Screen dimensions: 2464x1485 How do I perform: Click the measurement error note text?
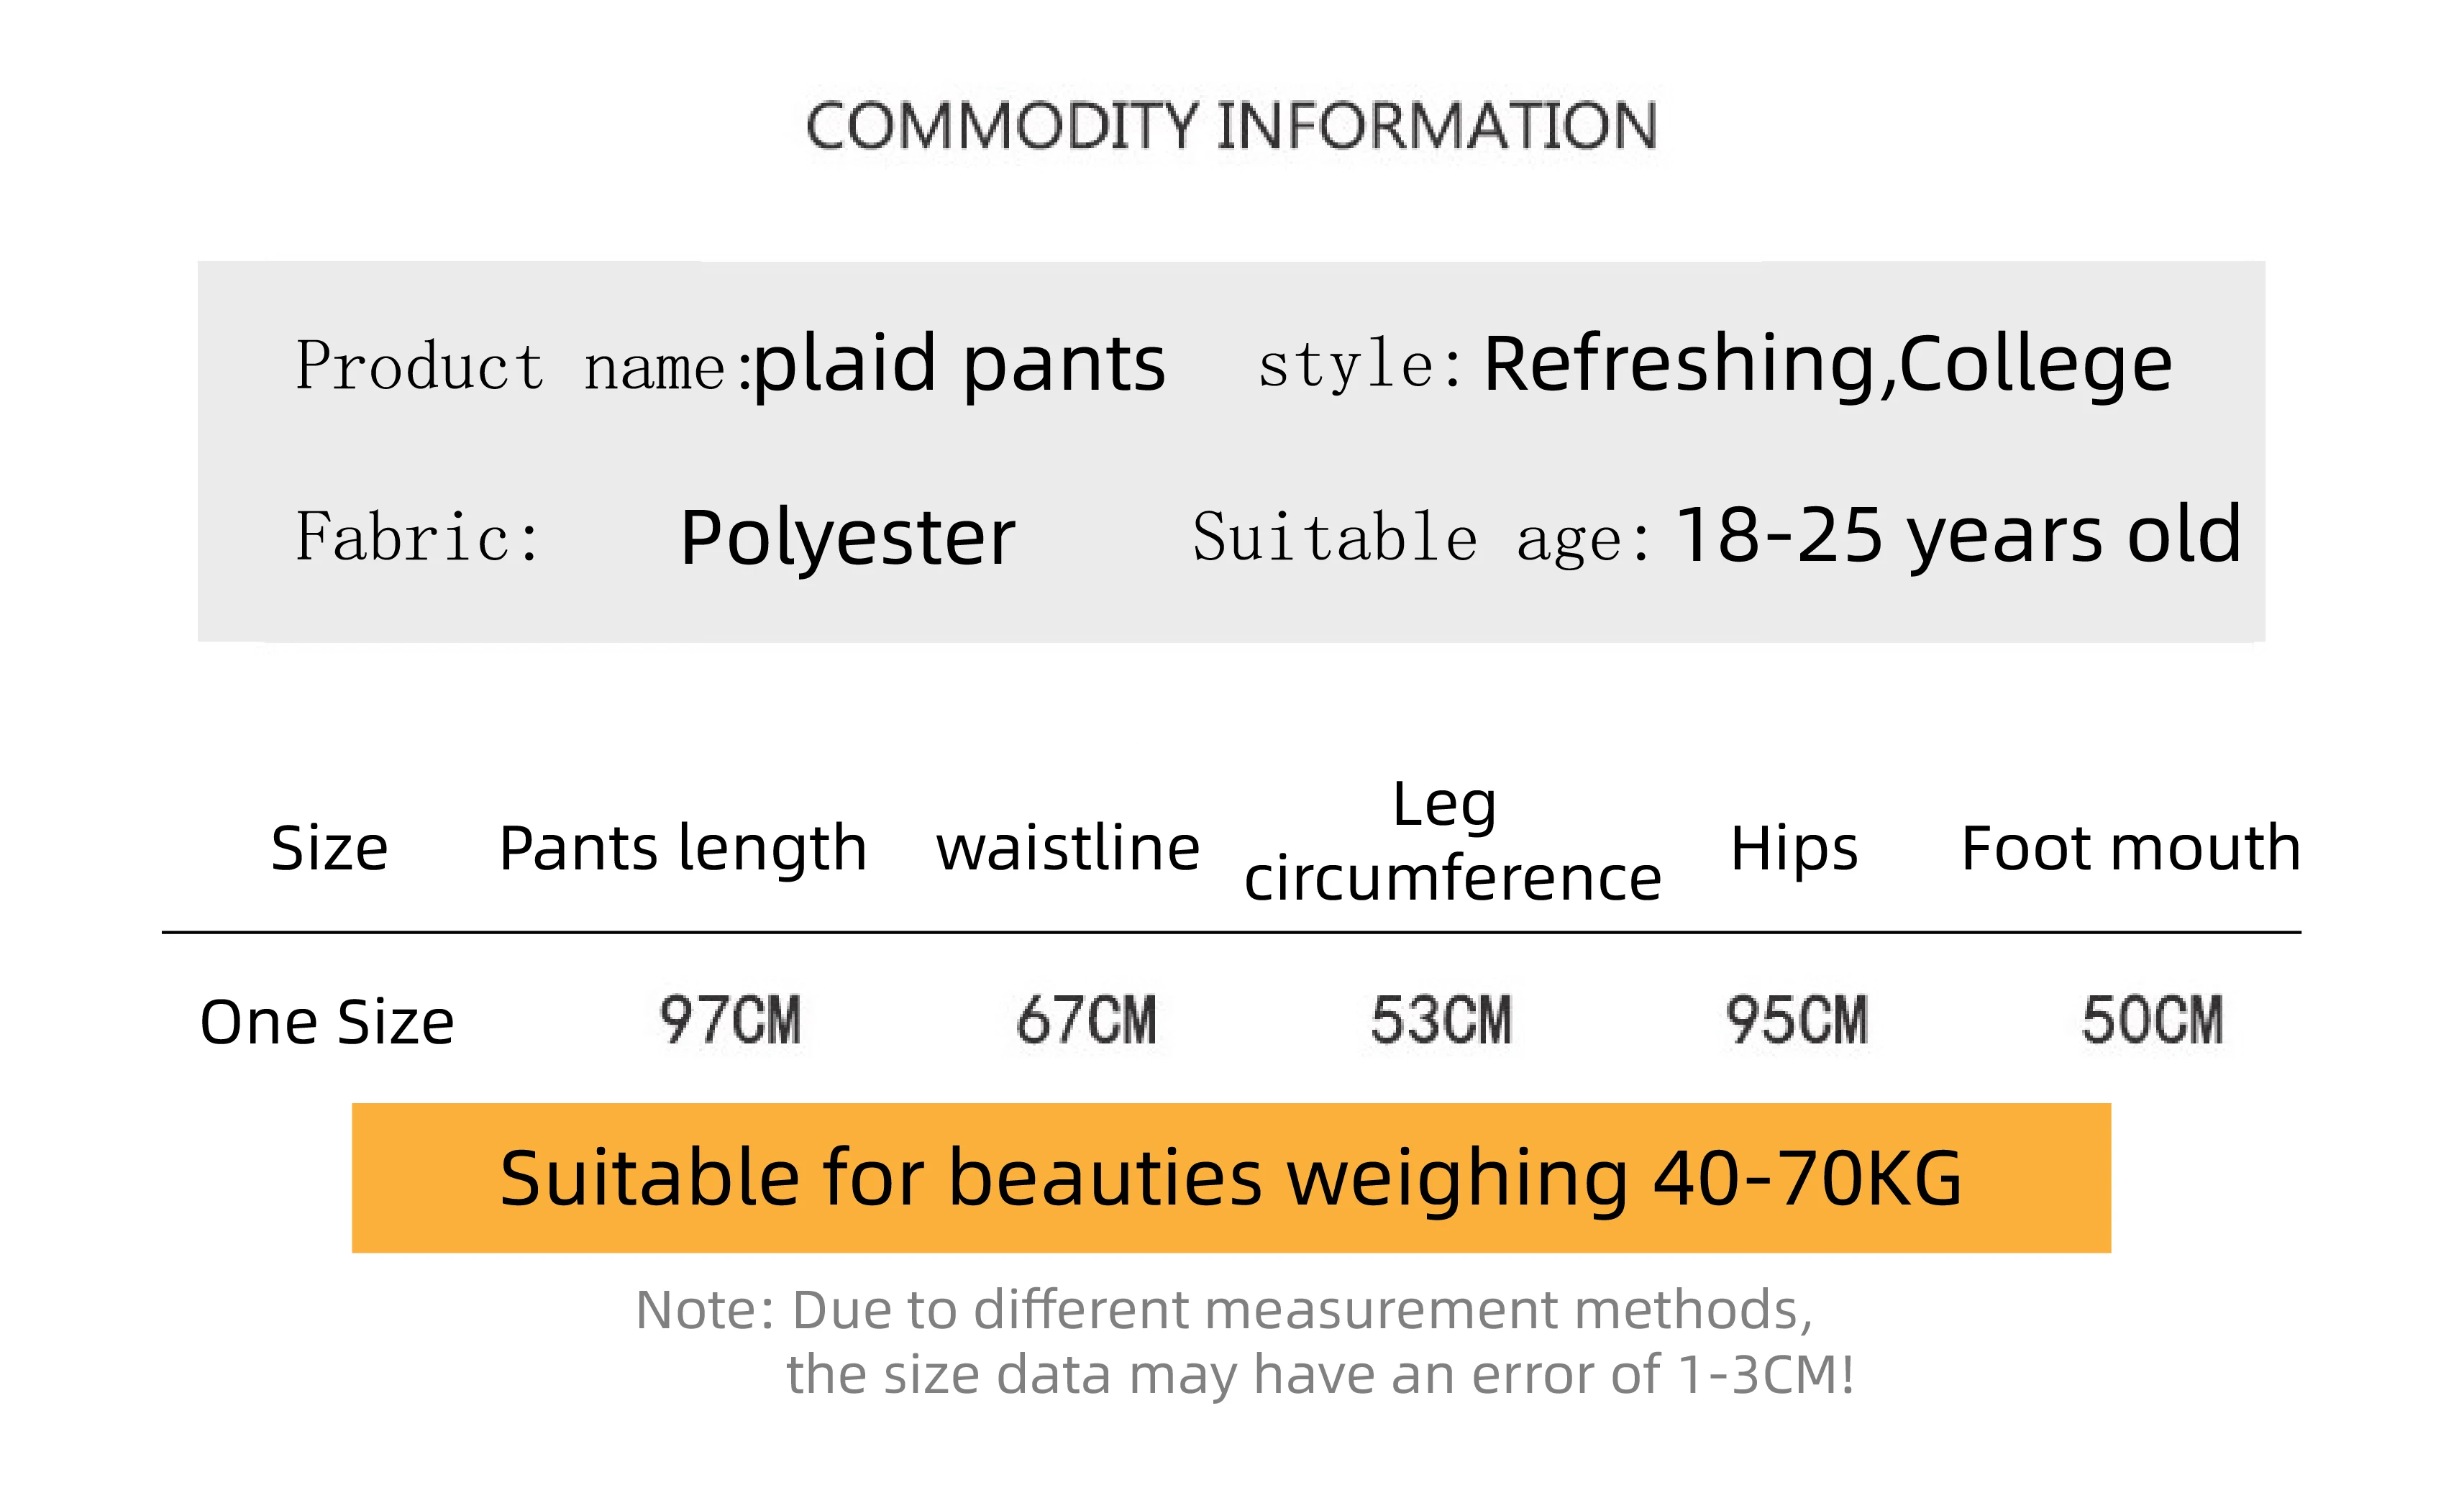point(1245,1342)
